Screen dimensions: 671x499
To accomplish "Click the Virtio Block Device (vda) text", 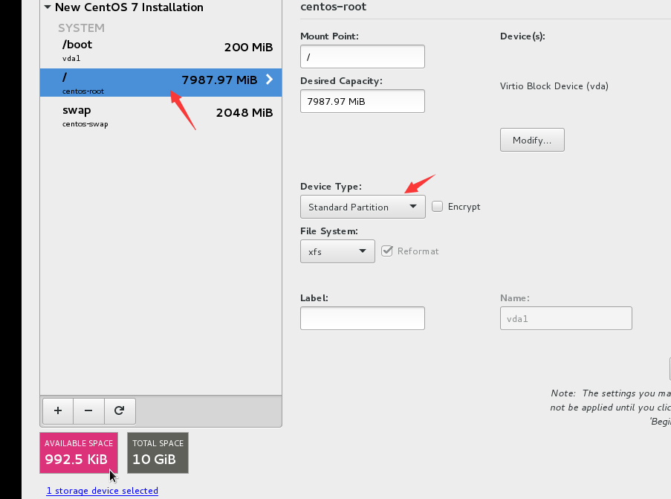I will click(554, 86).
